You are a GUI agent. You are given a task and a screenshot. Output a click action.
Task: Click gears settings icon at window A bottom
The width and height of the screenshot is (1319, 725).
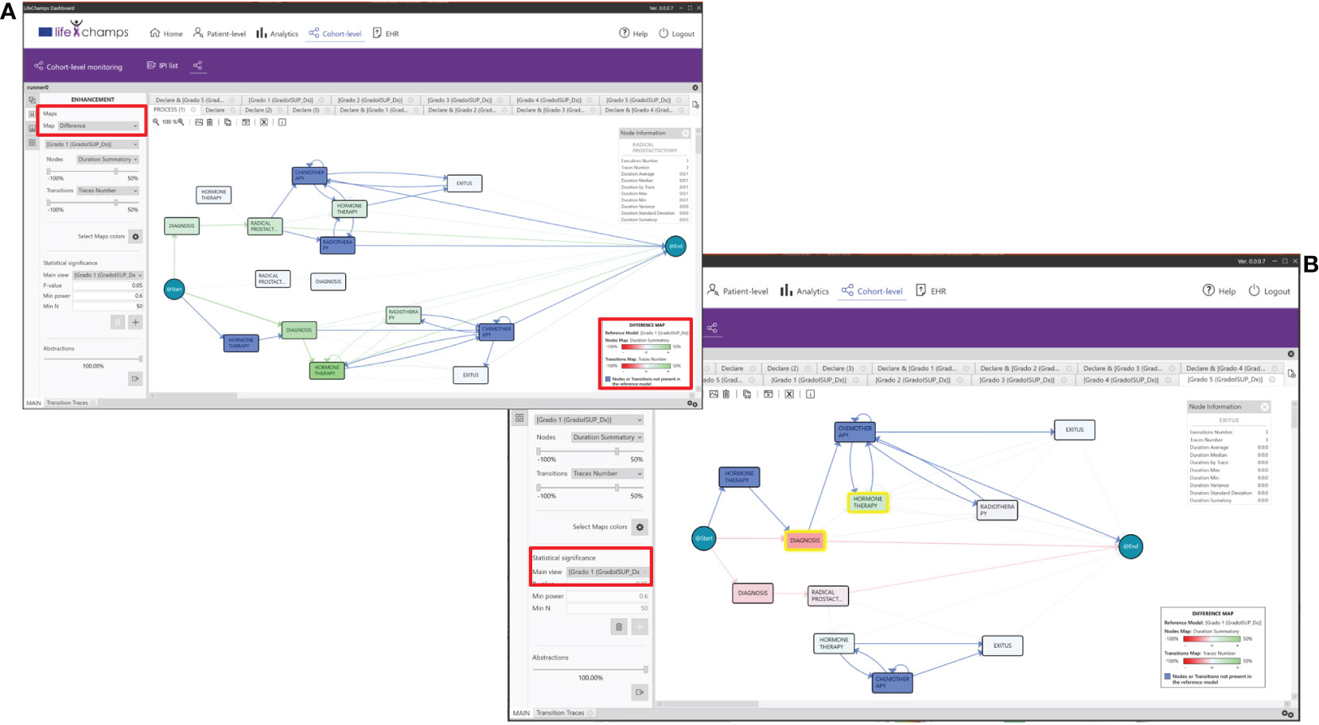pos(691,403)
